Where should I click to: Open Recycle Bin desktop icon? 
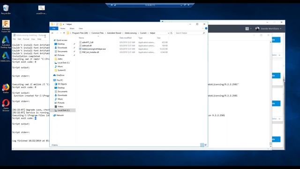[6, 9]
